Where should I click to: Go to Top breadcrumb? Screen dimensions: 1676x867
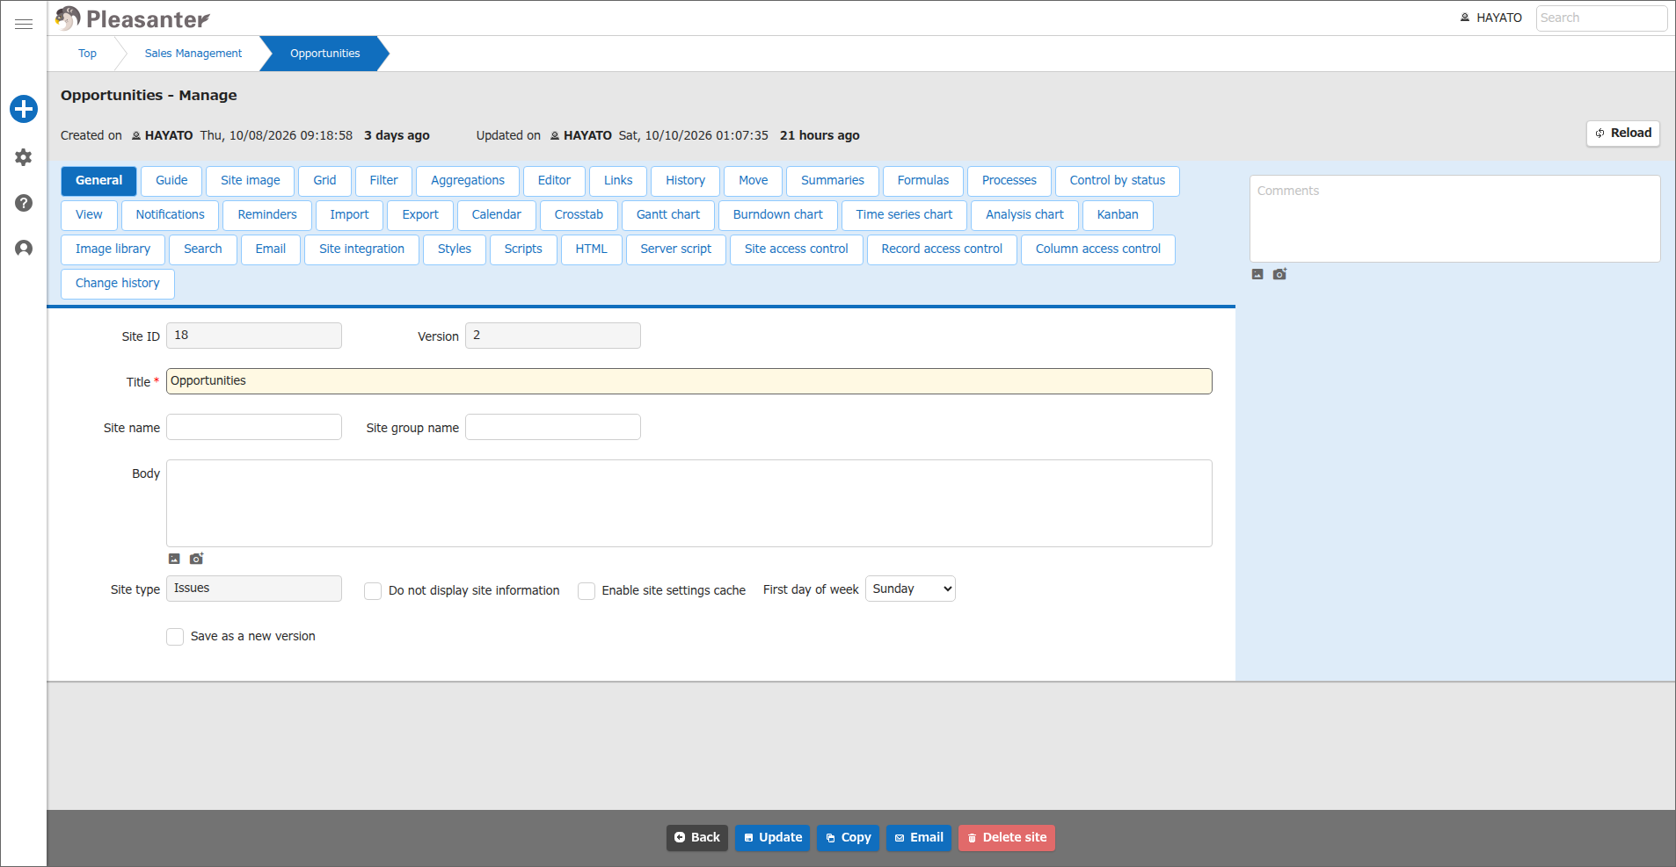(87, 54)
